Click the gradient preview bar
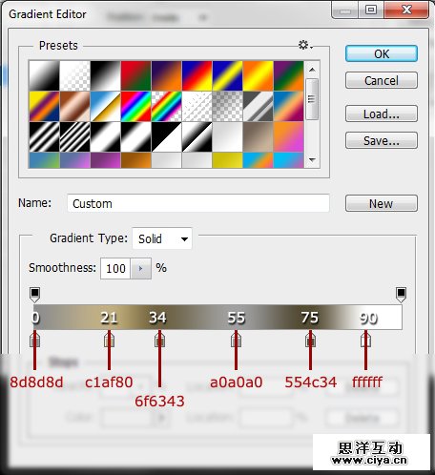 click(217, 317)
